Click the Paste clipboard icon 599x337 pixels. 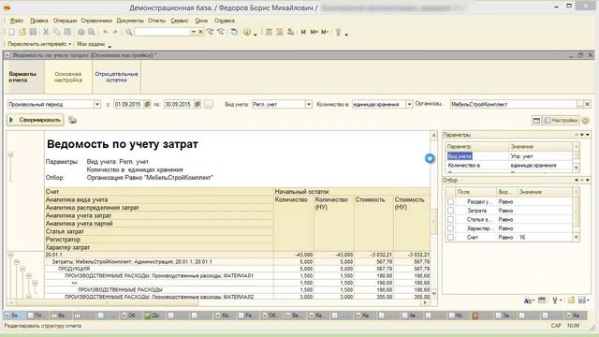click(x=67, y=32)
